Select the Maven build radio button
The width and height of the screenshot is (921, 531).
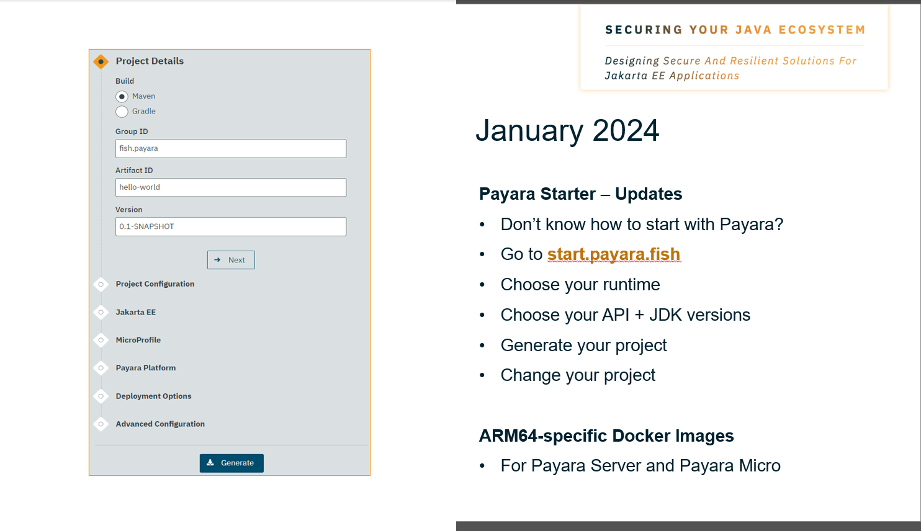tap(122, 97)
